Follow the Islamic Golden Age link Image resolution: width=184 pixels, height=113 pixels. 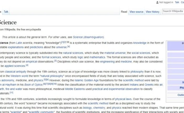[86, 80]
